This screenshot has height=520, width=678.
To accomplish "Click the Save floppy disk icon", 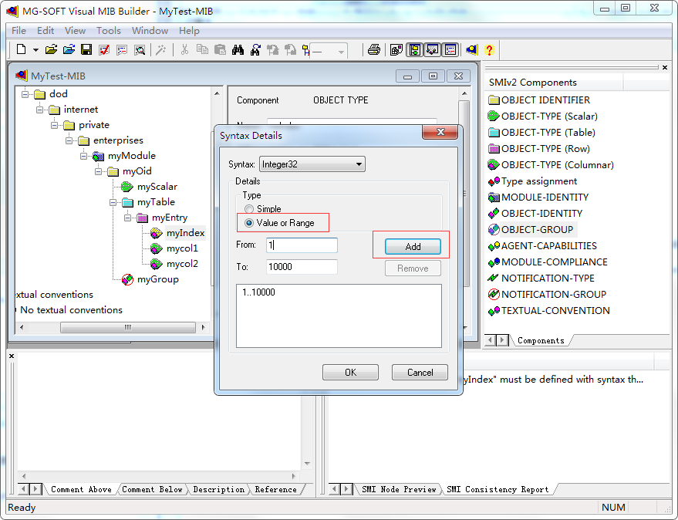I will tap(86, 50).
